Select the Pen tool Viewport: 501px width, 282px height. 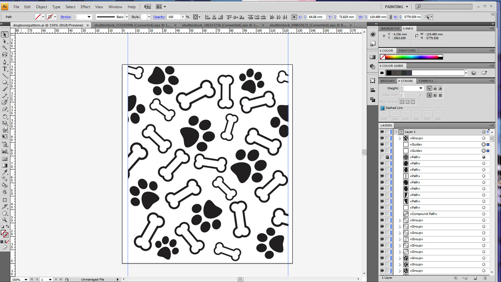tap(5, 63)
